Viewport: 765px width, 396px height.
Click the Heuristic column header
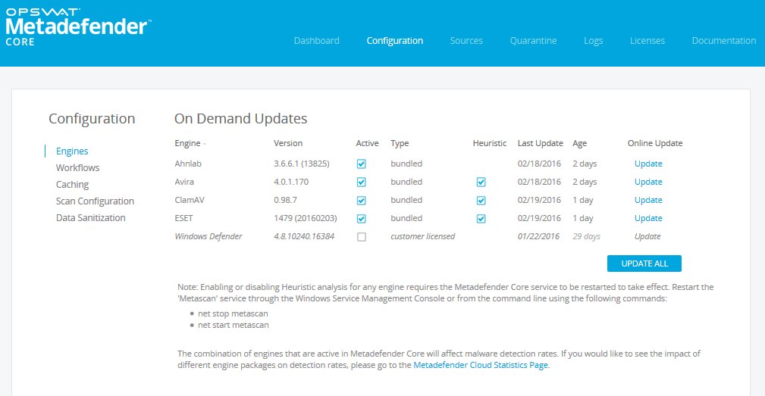click(x=489, y=143)
